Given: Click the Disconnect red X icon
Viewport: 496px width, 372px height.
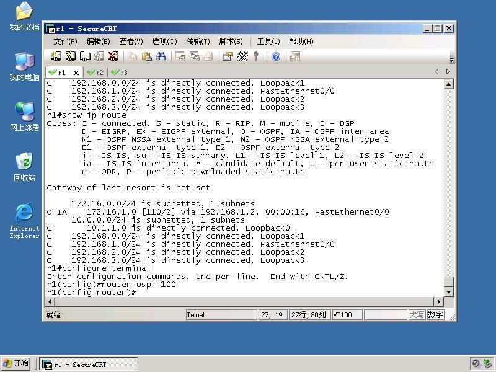Looking at the screenshot, I should click(113, 56).
